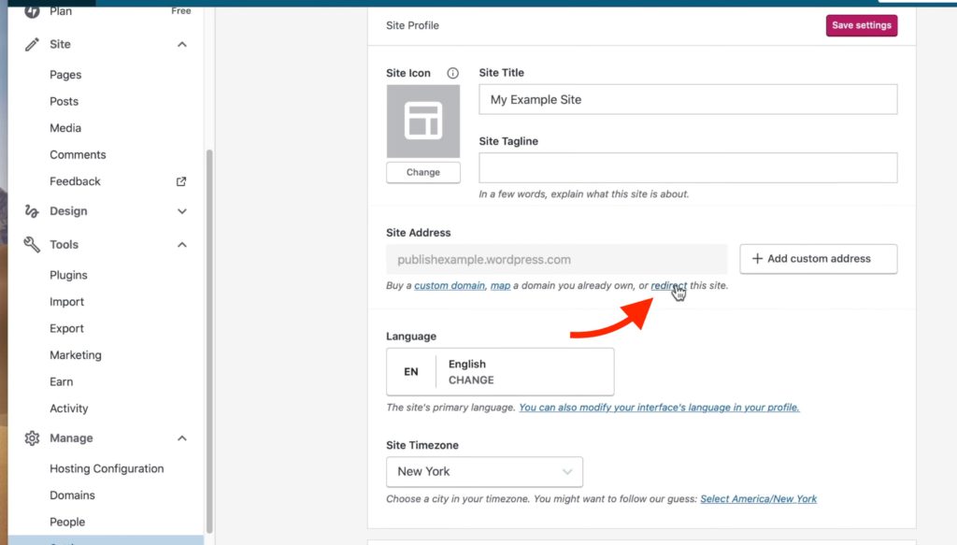Open Earn in the sidebar

click(61, 382)
